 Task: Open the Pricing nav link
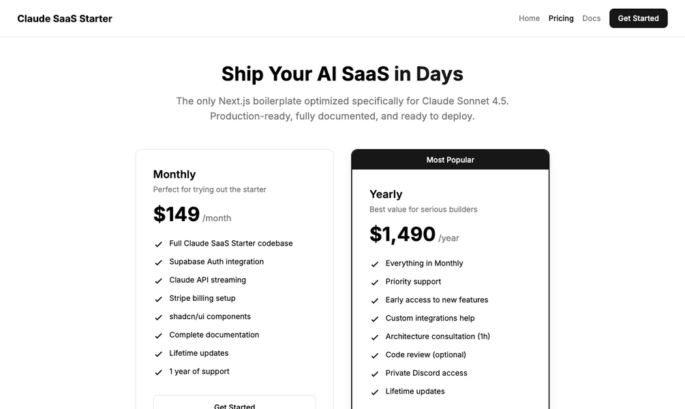click(561, 18)
